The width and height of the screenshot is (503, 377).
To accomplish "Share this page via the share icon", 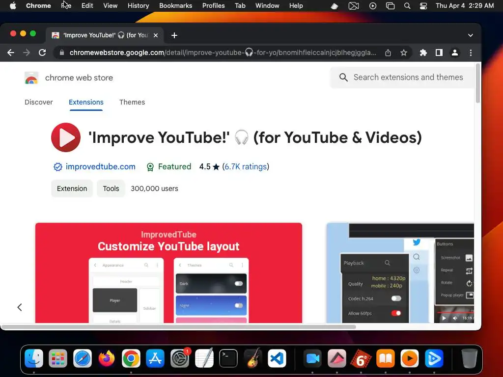I will (388, 53).
